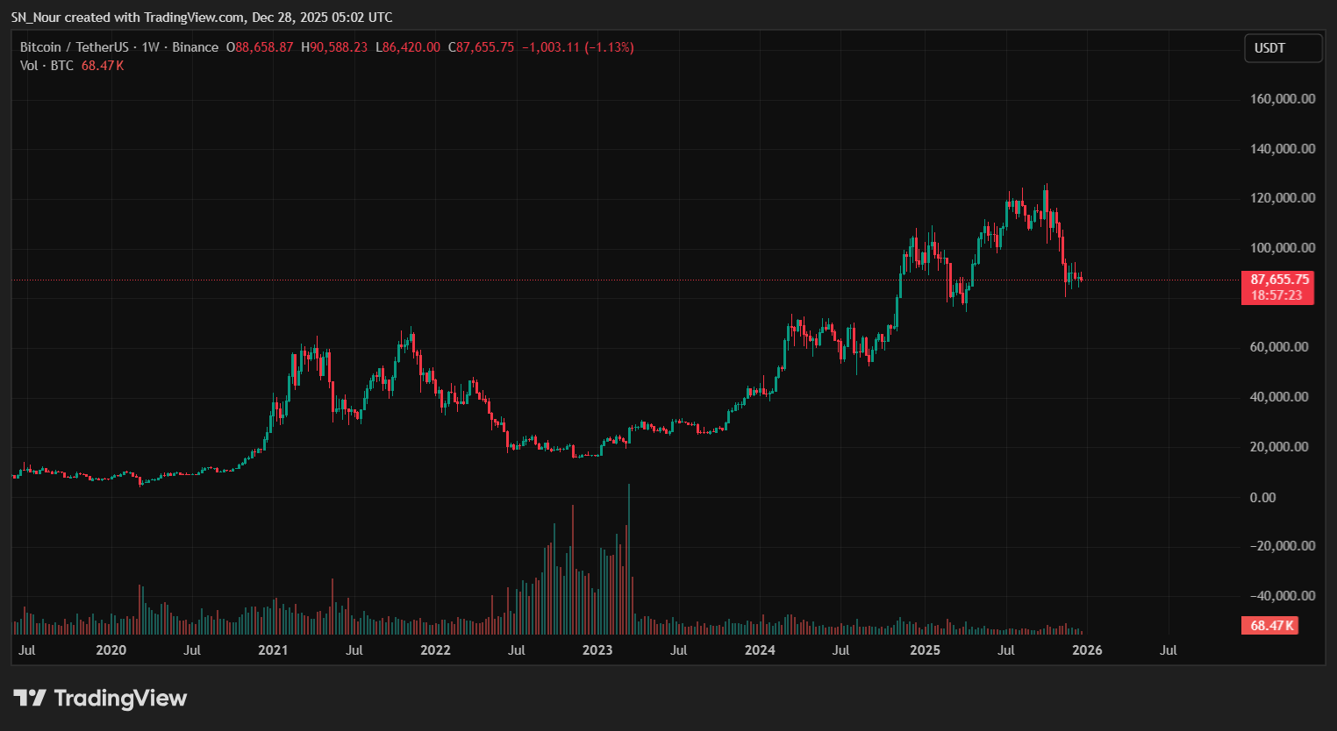Click the 160,000.00 price axis label
The height and width of the screenshot is (731, 1337).
(1282, 99)
